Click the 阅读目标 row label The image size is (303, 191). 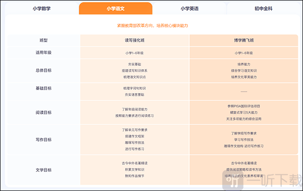[43, 113]
